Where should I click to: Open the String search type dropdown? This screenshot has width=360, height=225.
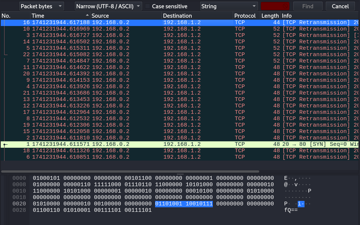point(229,6)
